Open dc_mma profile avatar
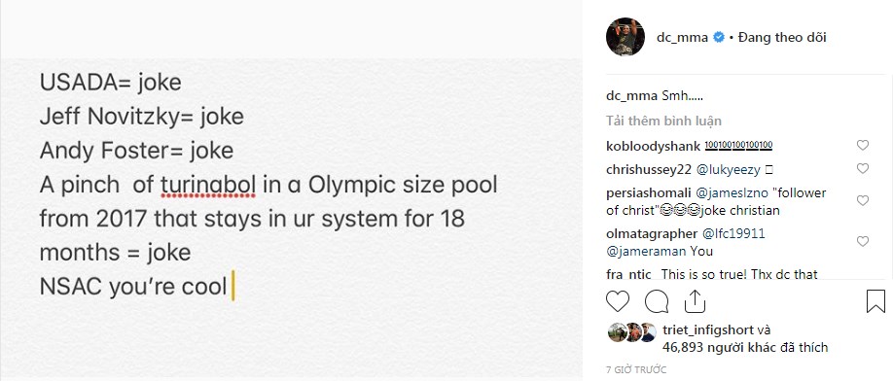The width and height of the screenshot is (893, 381). click(625, 37)
